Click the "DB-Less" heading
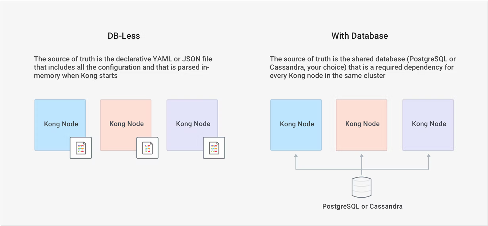Viewport: 488px width, 226px height. (x=124, y=36)
